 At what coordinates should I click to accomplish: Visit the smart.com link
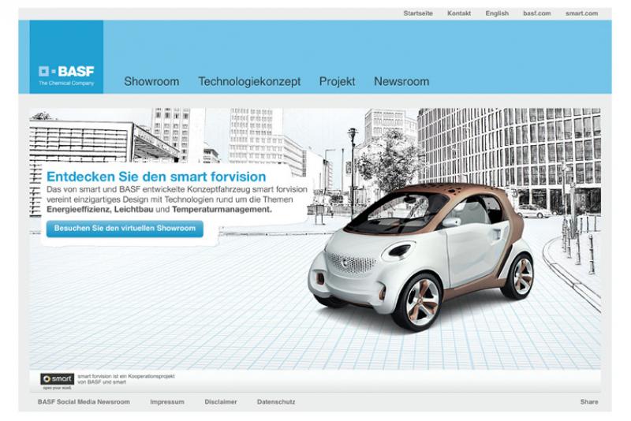click(x=581, y=13)
